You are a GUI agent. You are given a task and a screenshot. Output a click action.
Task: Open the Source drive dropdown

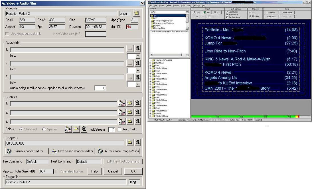pos(187,12)
